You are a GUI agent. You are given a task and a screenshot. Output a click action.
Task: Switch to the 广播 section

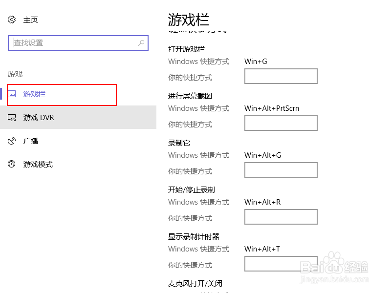pos(30,141)
